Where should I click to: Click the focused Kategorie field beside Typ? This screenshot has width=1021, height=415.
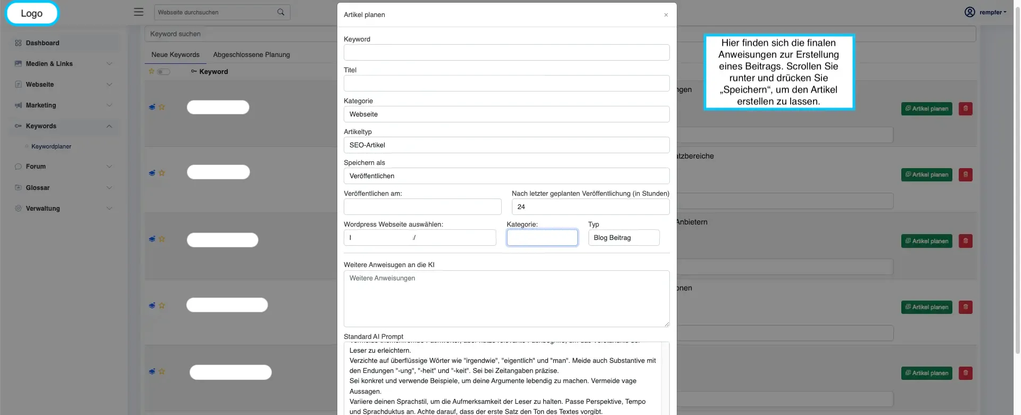[x=542, y=238]
